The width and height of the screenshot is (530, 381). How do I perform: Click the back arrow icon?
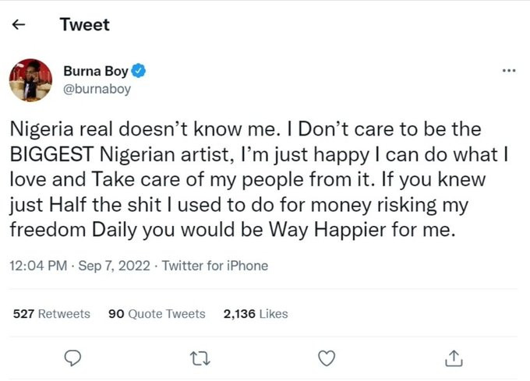20,25
